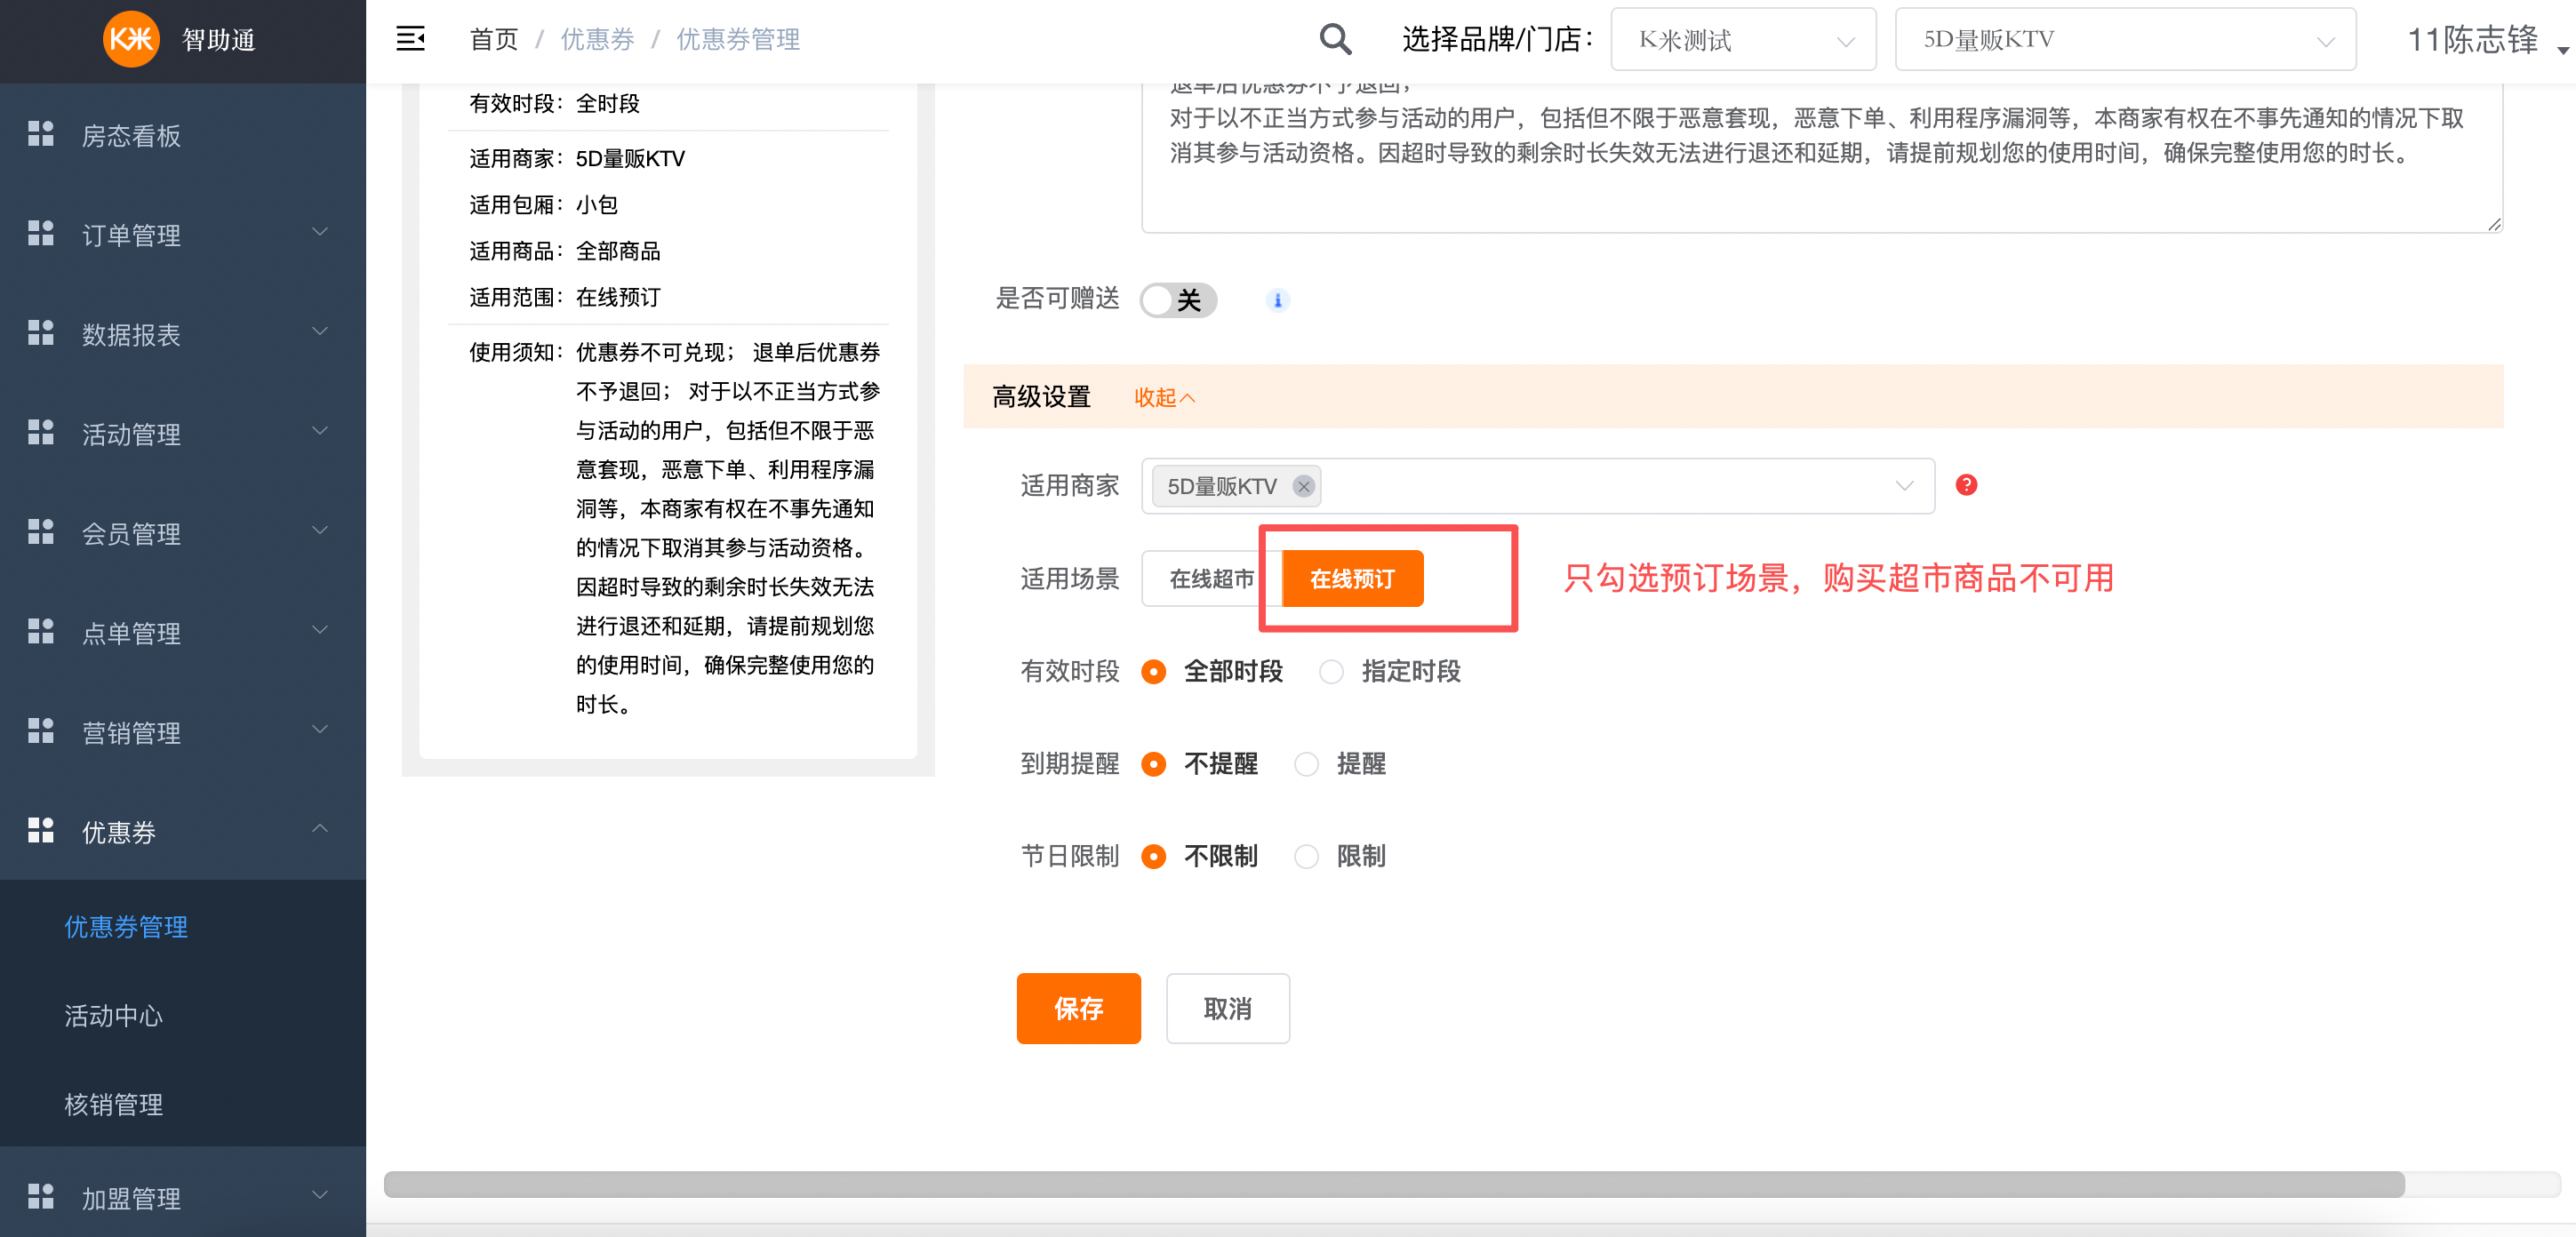Image resolution: width=2576 pixels, height=1237 pixels.
Task: Click the info icon beside 是否可赠送
Action: click(x=1277, y=300)
